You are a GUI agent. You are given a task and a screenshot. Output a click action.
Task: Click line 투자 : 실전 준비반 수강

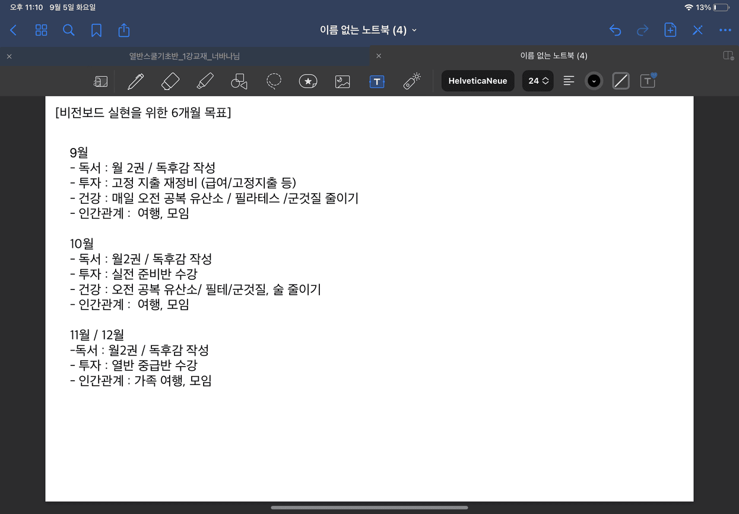(x=134, y=274)
